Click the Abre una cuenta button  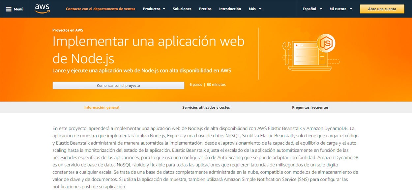(x=382, y=9)
